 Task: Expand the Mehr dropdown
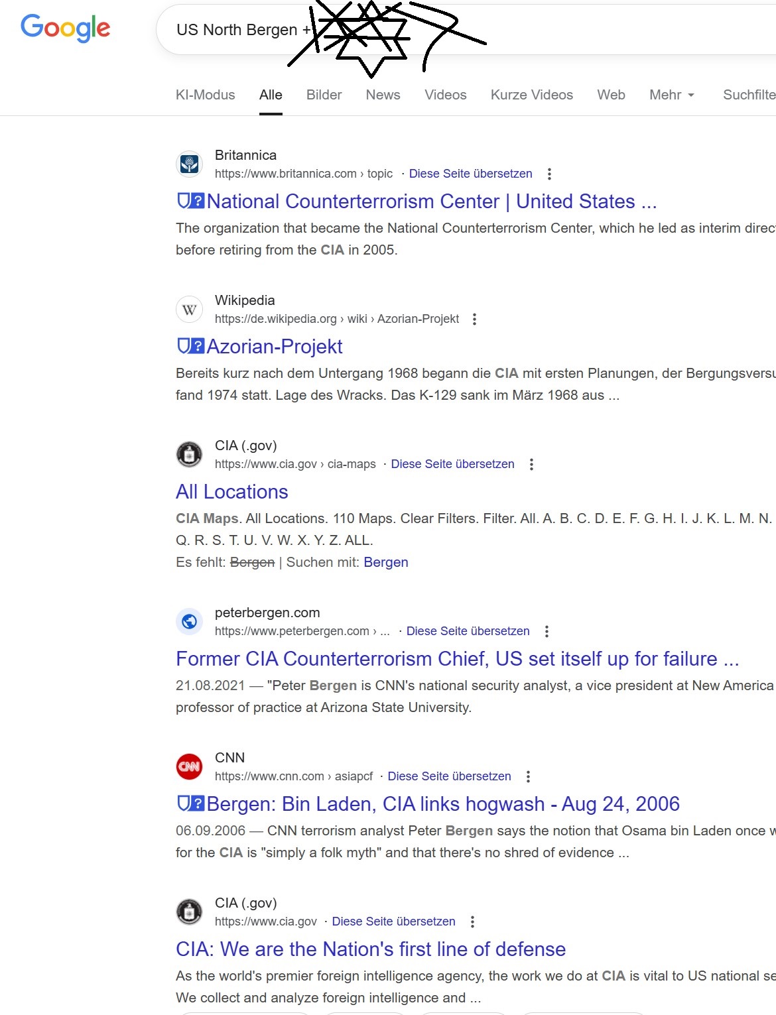click(x=672, y=95)
